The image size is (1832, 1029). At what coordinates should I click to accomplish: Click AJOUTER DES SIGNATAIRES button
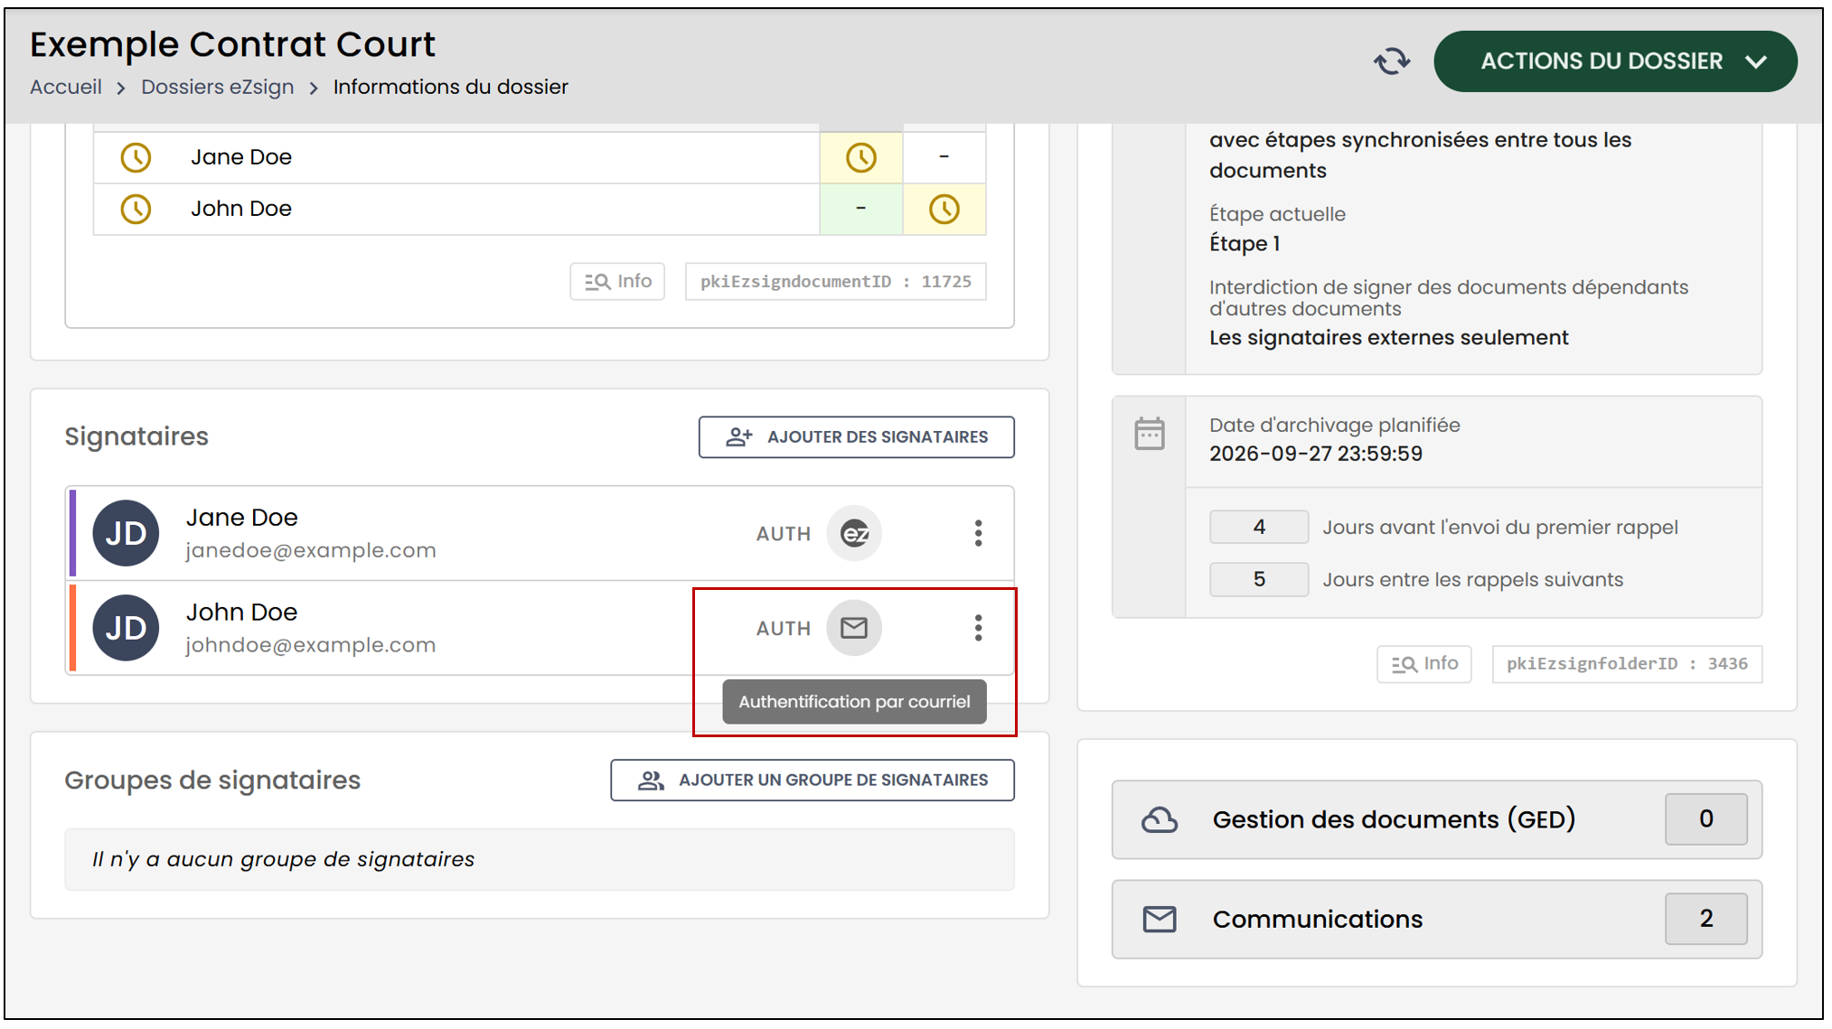click(x=856, y=437)
